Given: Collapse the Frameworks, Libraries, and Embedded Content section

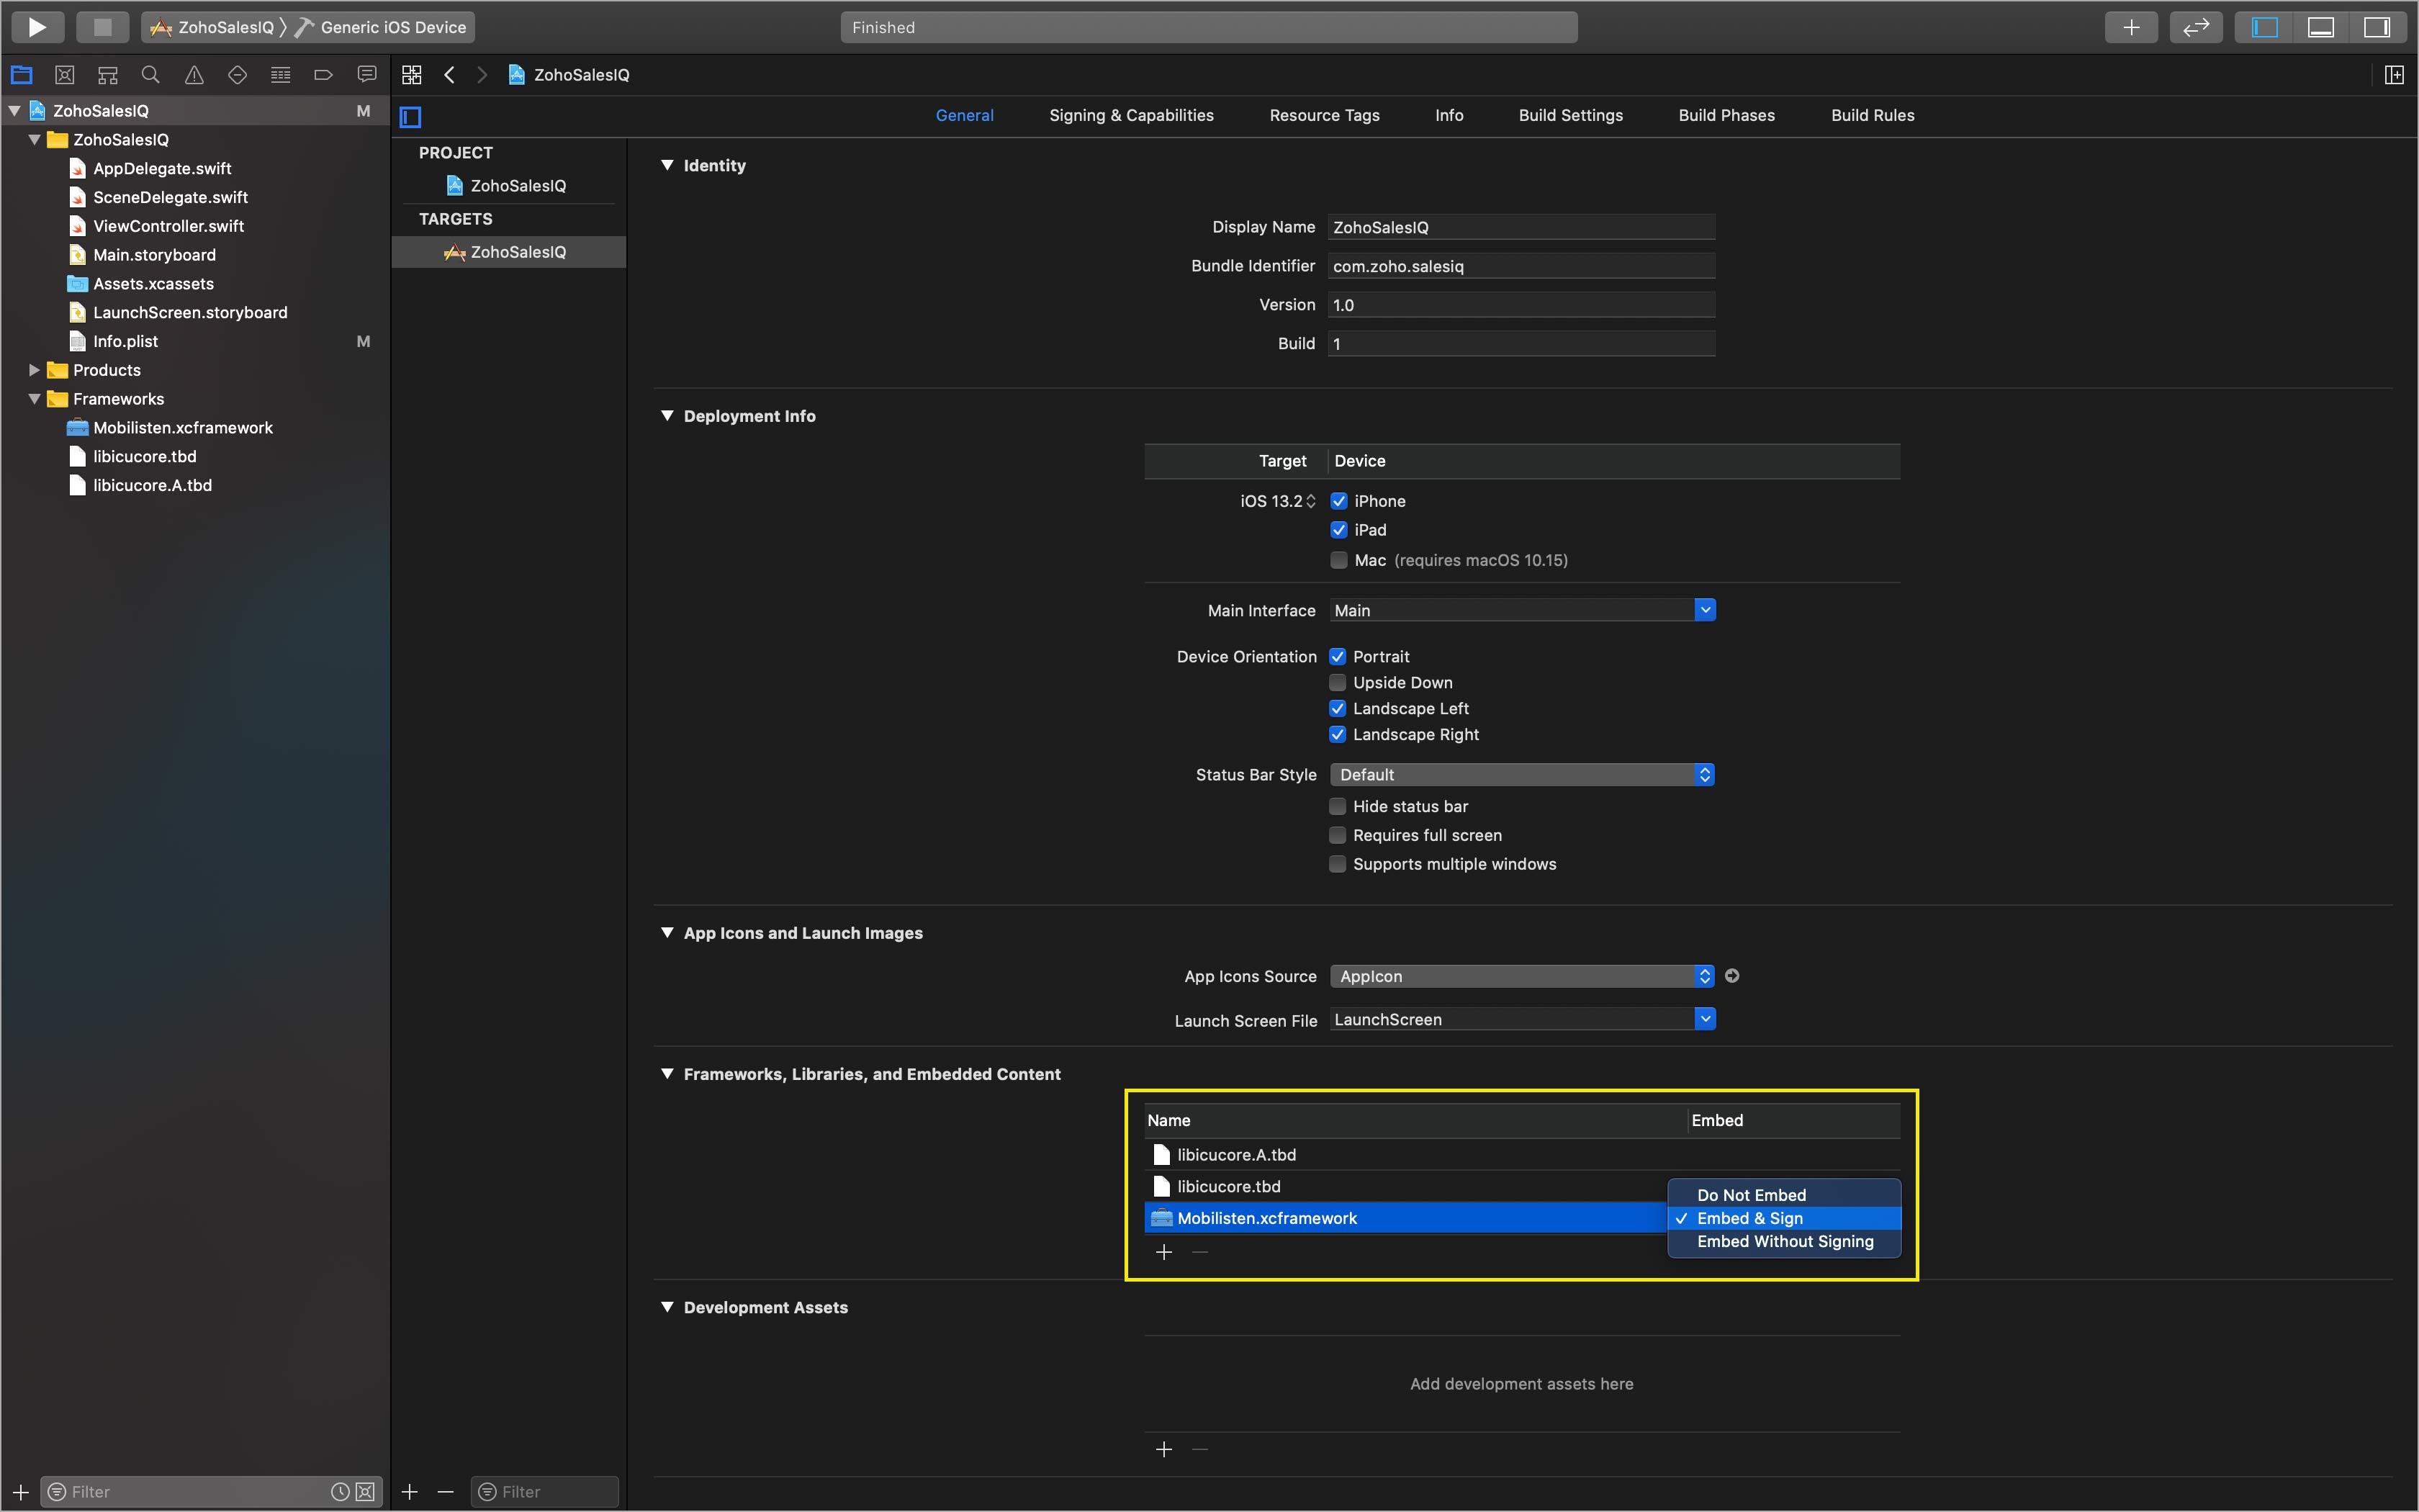Looking at the screenshot, I should pos(667,1074).
